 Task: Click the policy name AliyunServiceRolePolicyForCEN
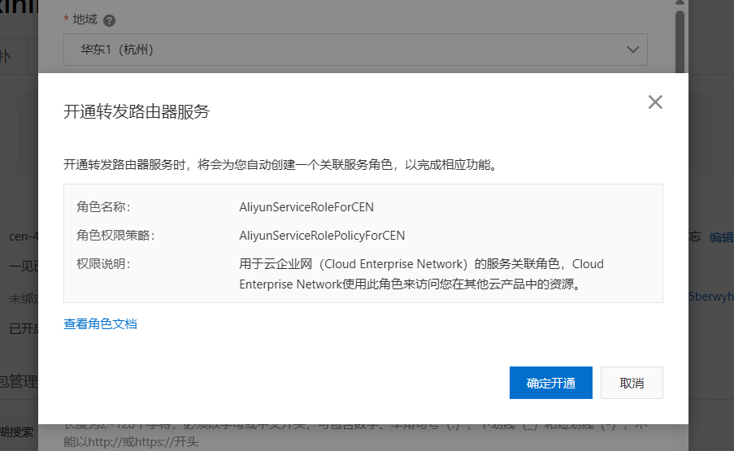[x=322, y=236]
